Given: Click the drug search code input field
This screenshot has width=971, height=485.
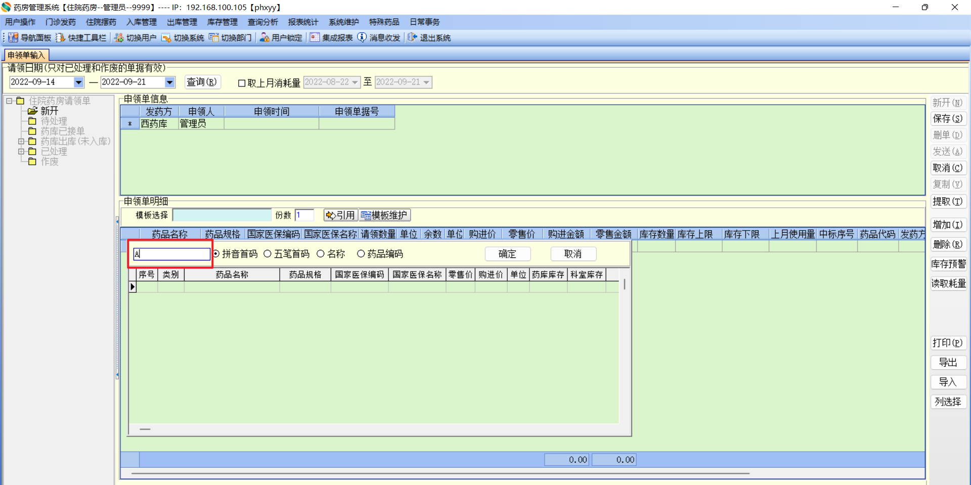Looking at the screenshot, I should [171, 254].
